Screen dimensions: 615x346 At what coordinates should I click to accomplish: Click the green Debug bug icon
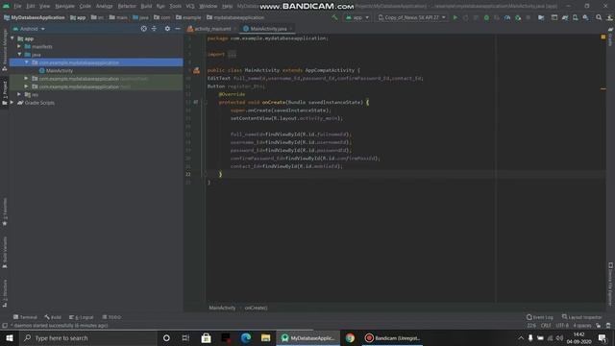click(486, 17)
